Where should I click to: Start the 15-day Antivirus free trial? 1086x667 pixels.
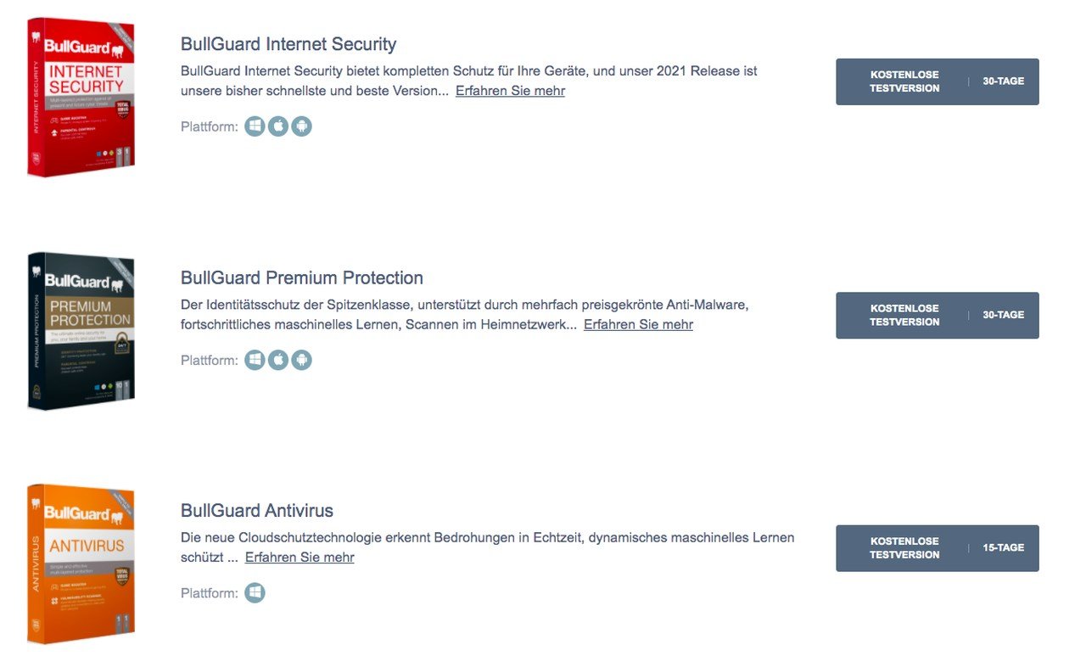pos(938,548)
